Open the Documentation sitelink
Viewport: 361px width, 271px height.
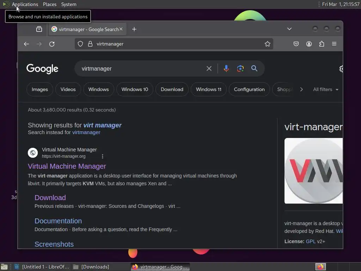(x=58, y=221)
